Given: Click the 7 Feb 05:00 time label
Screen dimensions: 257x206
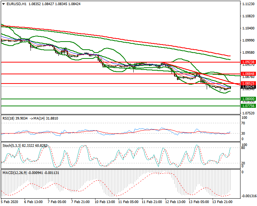Looking at the screenshot, I should click(x=57, y=202).
